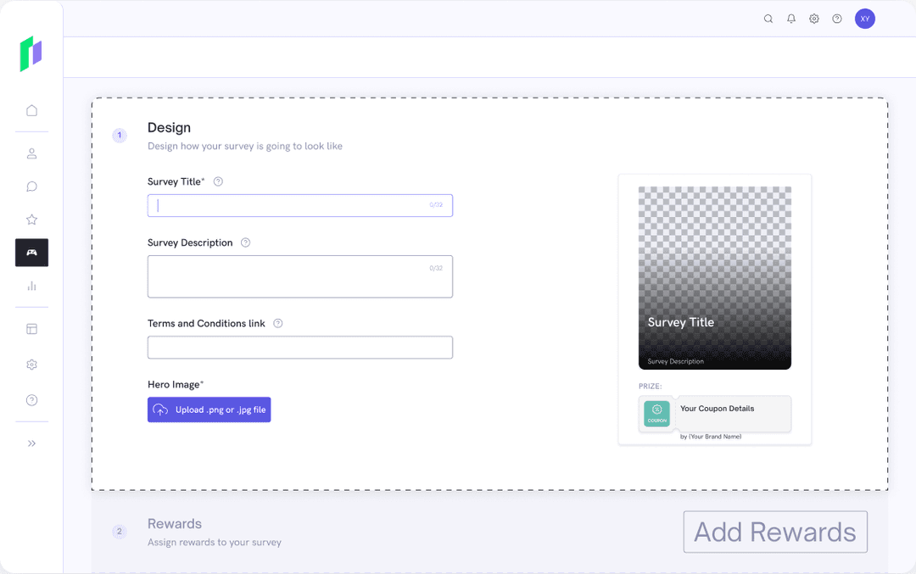Open the bar chart analytics icon

pos(31,286)
